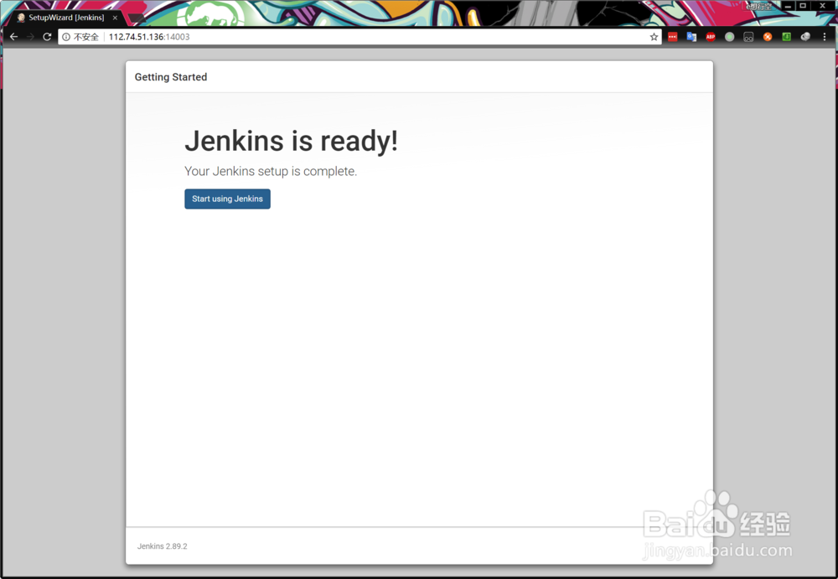Click the Adblock Plus extension icon
This screenshot has height=579, width=838.
coord(711,37)
